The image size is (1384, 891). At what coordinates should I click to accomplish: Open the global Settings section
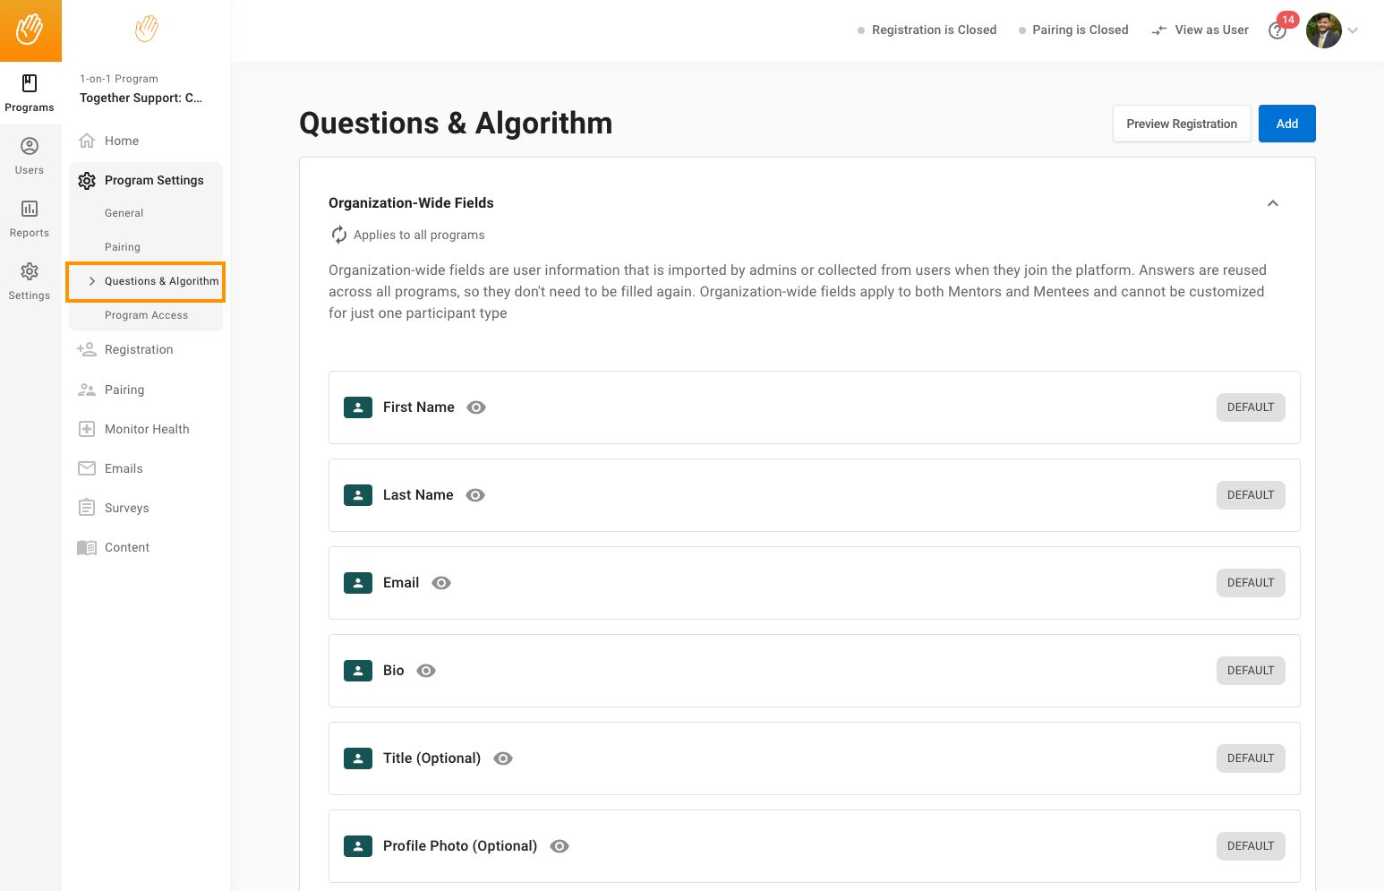point(30,281)
